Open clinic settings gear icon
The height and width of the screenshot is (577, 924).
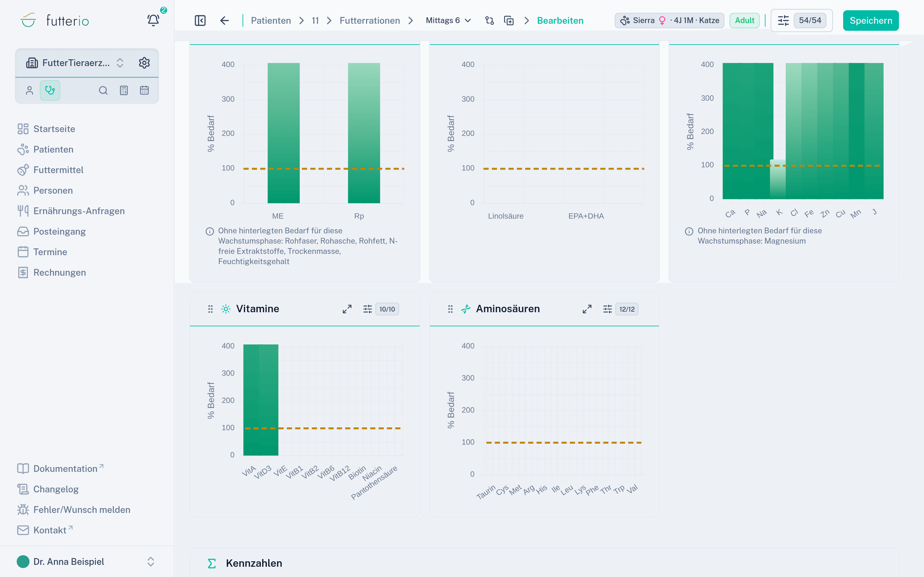144,63
